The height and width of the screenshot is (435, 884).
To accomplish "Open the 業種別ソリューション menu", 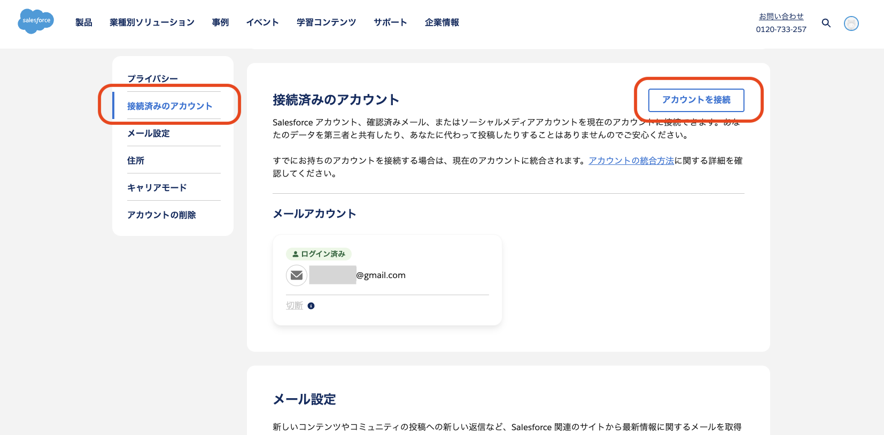I will click(152, 22).
